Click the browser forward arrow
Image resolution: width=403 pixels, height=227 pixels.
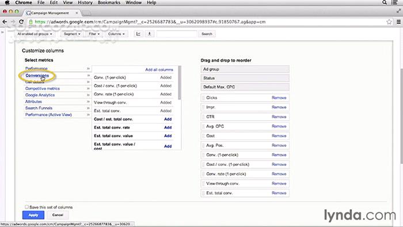[x=13, y=22]
